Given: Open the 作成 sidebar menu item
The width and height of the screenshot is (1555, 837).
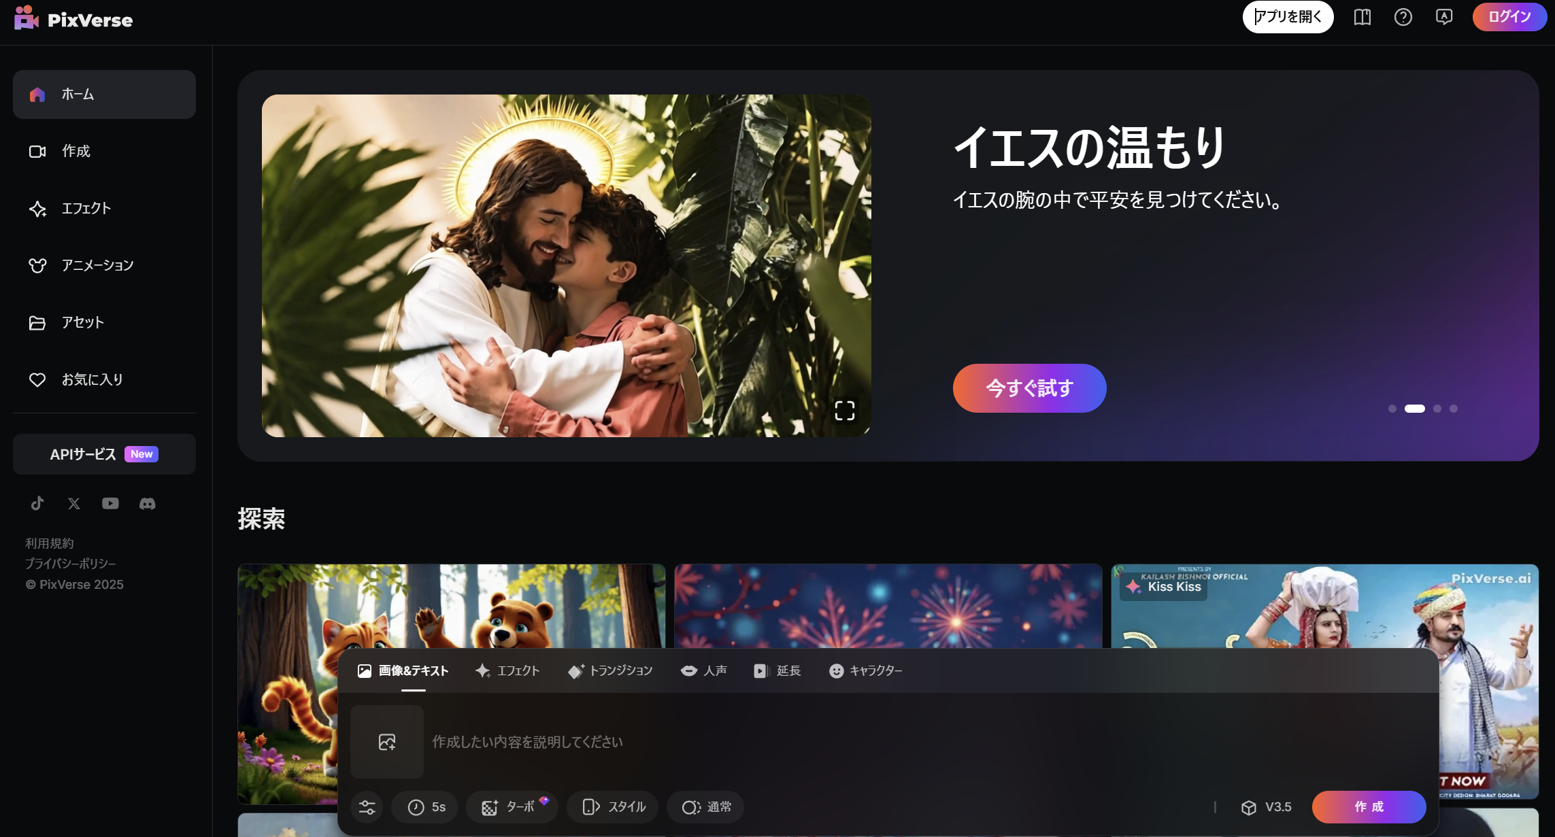Looking at the screenshot, I should point(74,150).
